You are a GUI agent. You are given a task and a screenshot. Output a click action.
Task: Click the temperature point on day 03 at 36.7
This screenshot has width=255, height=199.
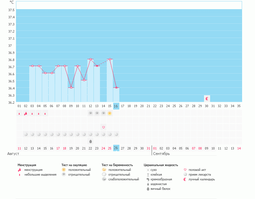(x=32, y=66)
